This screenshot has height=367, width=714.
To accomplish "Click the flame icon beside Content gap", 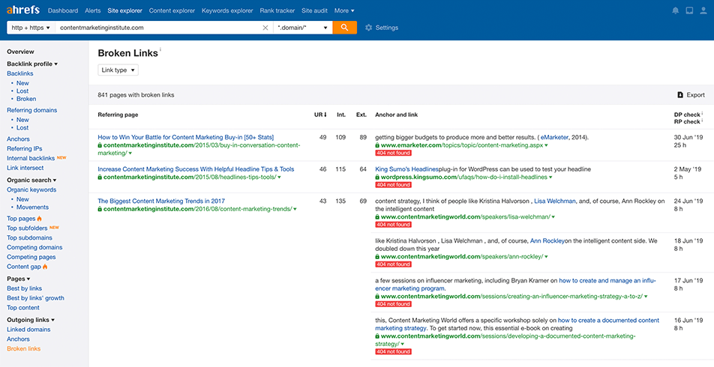I will [x=45, y=267].
